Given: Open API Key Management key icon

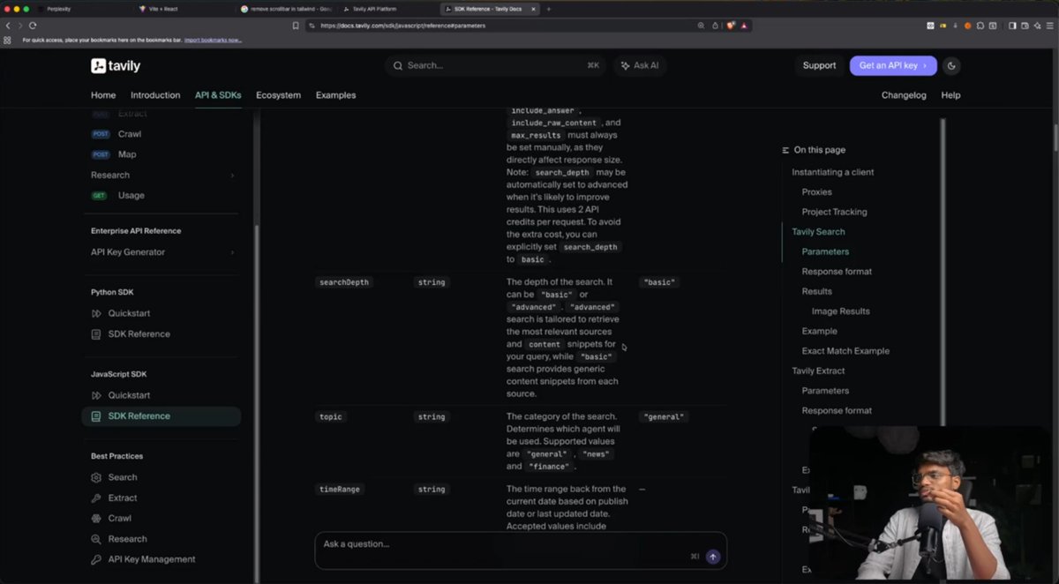Looking at the screenshot, I should click(96, 559).
